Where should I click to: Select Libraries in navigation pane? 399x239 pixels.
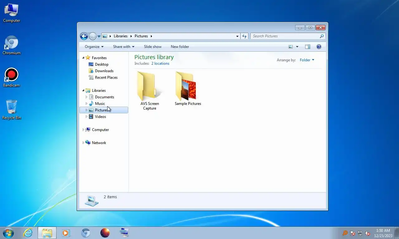tap(99, 91)
